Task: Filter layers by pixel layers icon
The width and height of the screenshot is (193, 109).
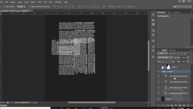Action: [x=171, y=53]
